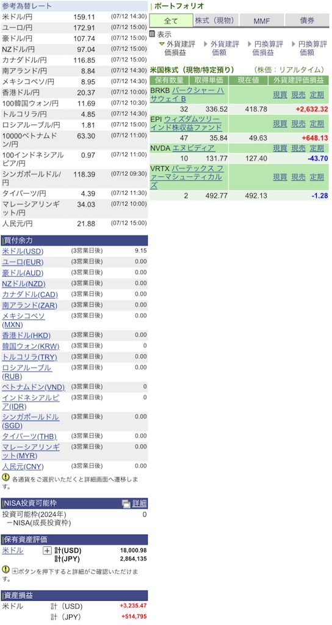Image resolution: width=332 pixels, height=625 pixels.
Task: Open the NISA投資可能枠 詳細 link
Action: (x=140, y=504)
